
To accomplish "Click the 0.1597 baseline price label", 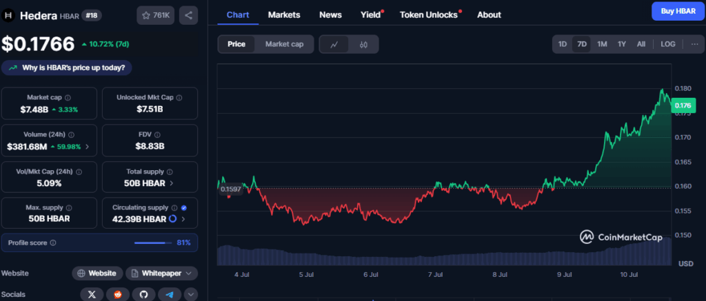I will [x=230, y=189].
